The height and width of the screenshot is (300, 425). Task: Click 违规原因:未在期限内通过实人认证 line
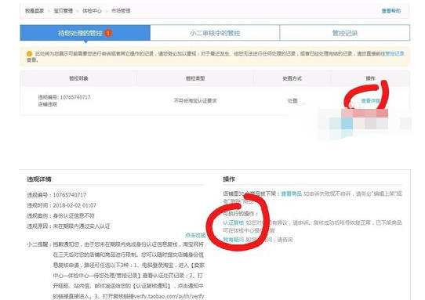point(68,226)
